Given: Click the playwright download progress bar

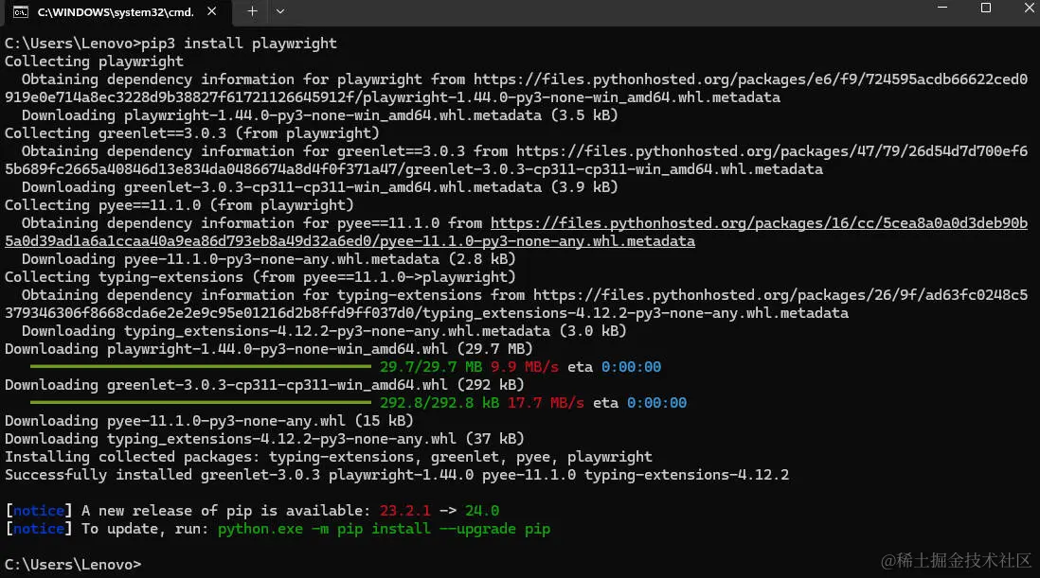Looking at the screenshot, I should pyautogui.click(x=200, y=366).
